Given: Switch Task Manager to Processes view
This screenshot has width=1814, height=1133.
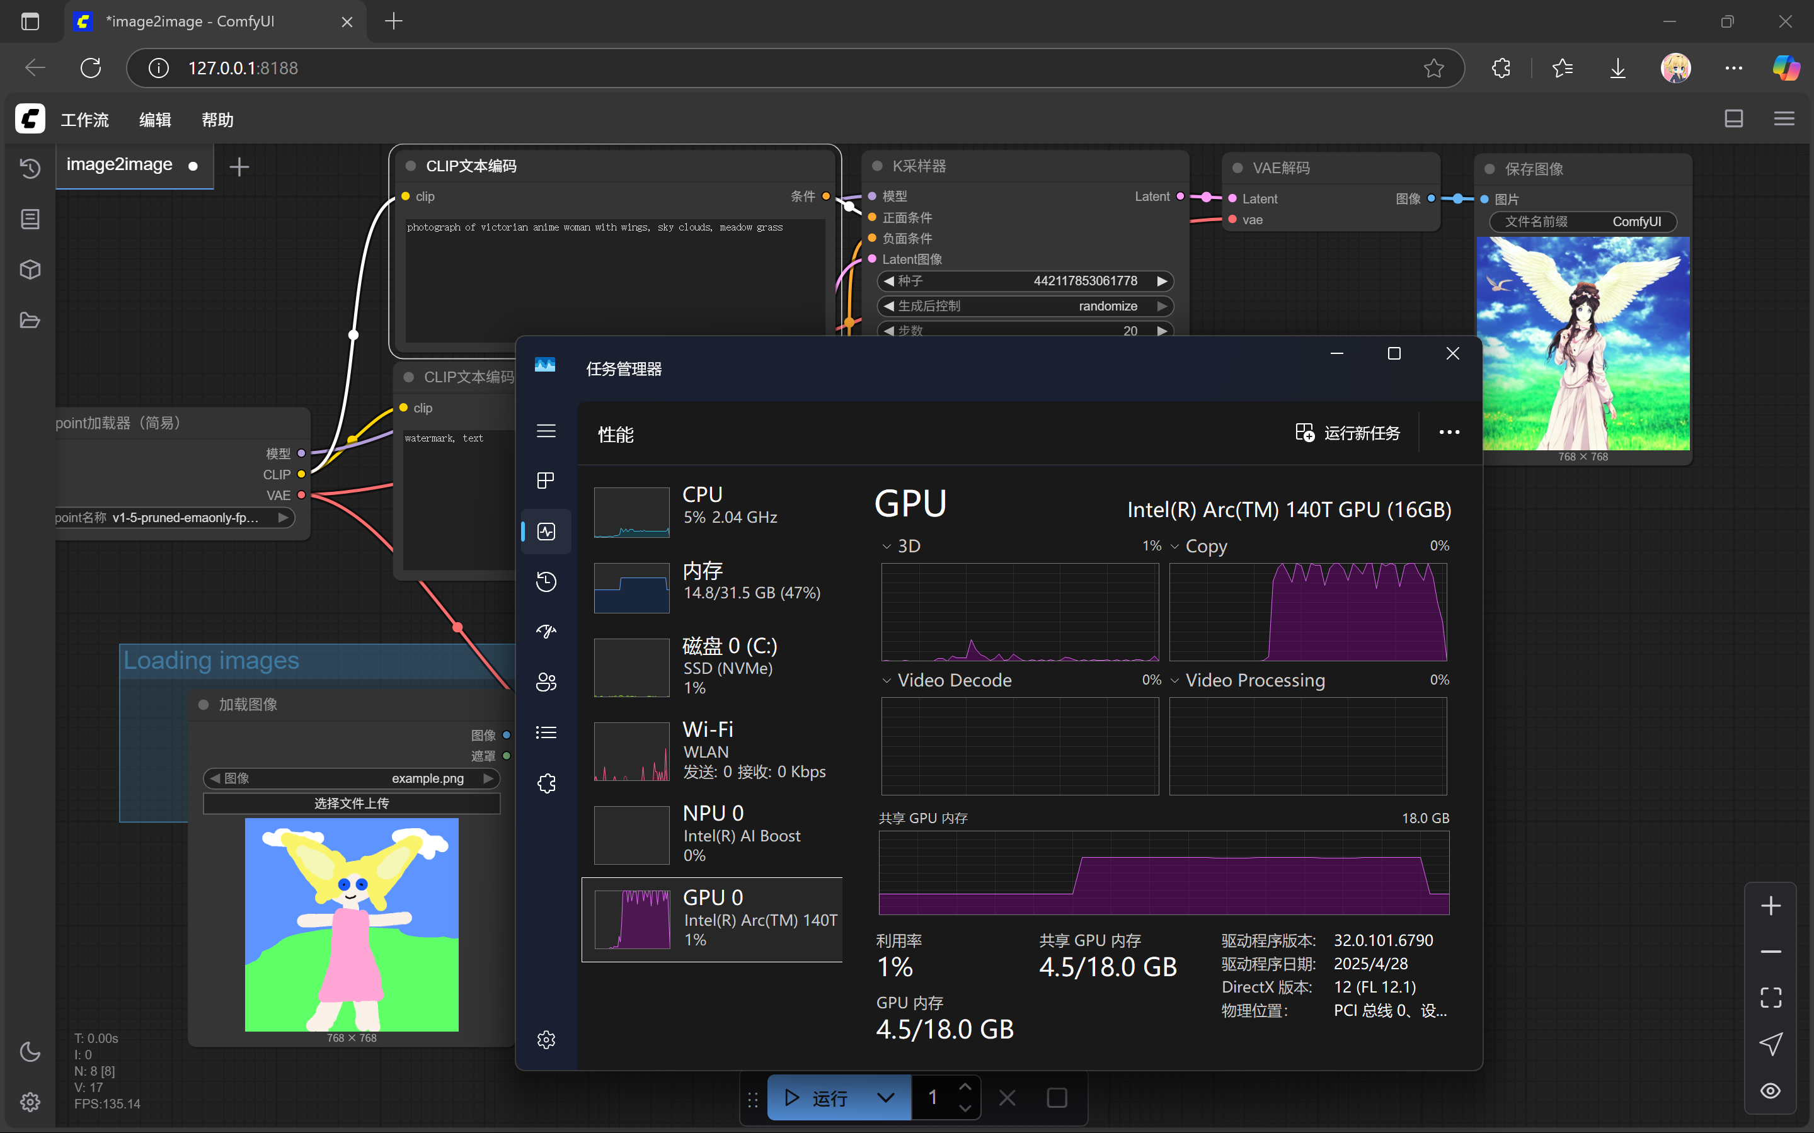Looking at the screenshot, I should [546, 481].
